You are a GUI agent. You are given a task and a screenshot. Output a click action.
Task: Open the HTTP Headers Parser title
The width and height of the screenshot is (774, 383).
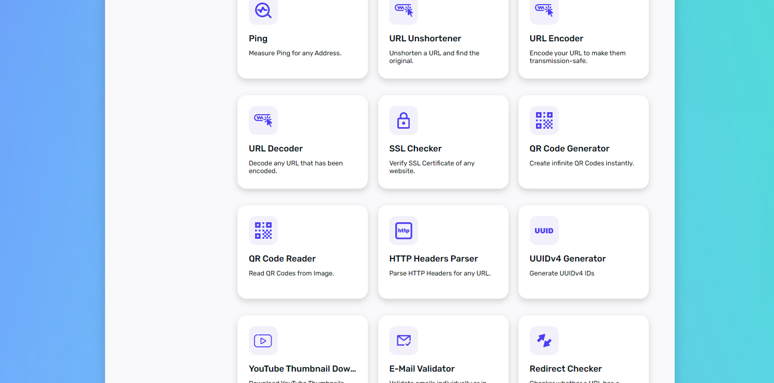tap(434, 259)
